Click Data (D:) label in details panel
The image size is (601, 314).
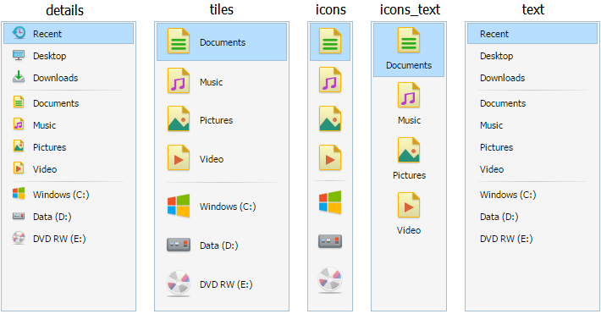click(x=52, y=217)
